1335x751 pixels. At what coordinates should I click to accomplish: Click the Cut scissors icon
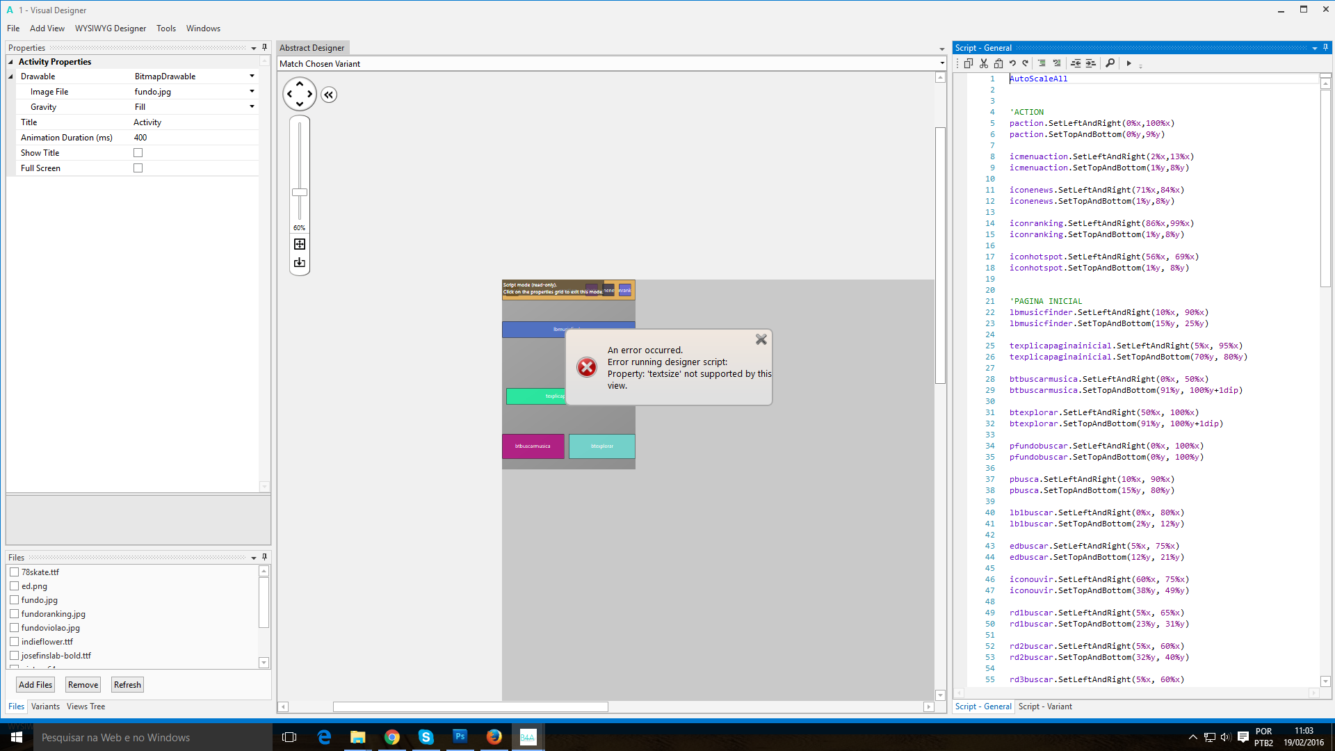[x=983, y=63]
